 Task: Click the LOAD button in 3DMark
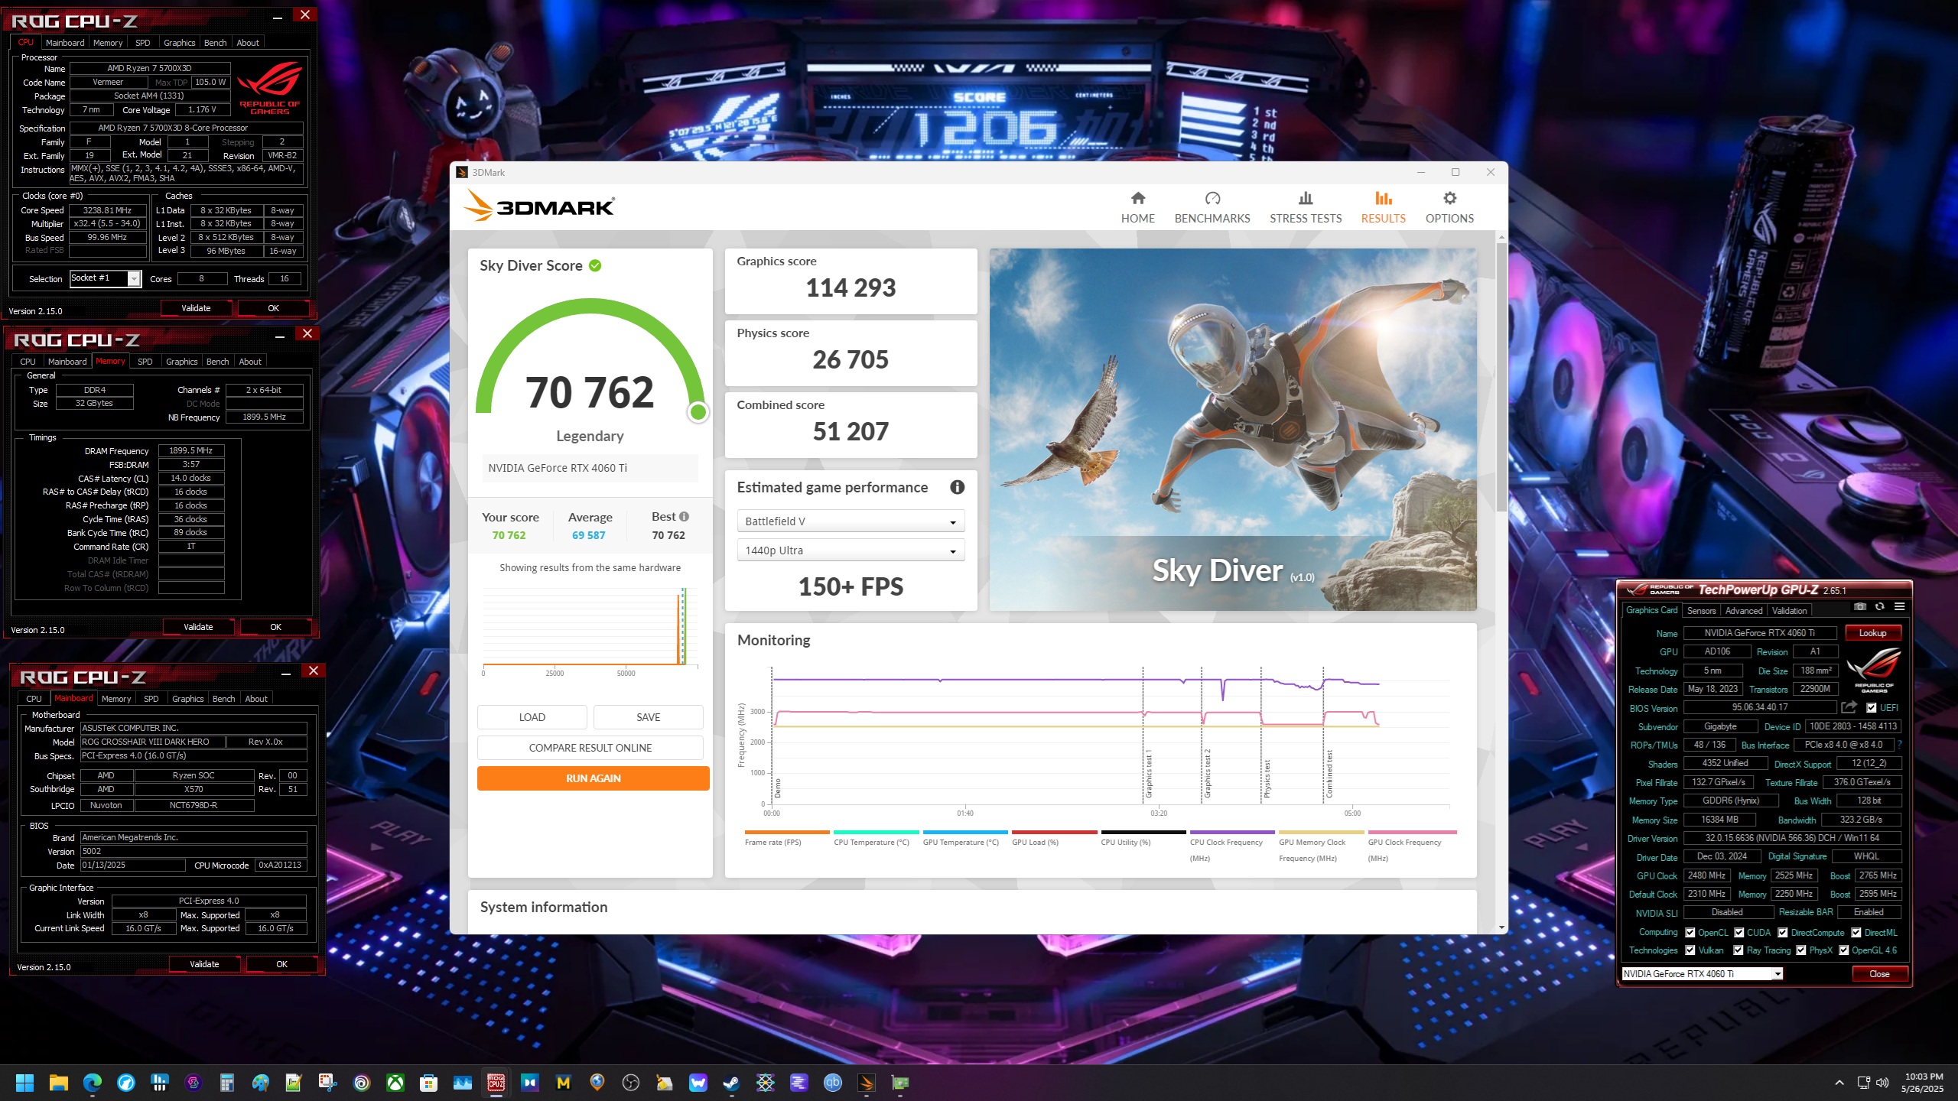532,717
